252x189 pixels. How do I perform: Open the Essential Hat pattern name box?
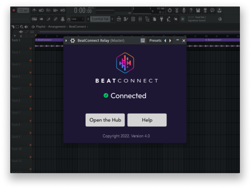pyautogui.click(x=100, y=19)
